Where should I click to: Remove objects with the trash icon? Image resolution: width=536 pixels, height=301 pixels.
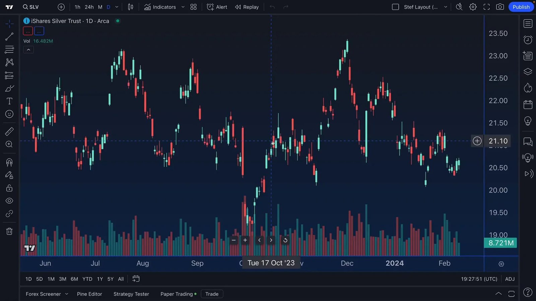pyautogui.click(x=9, y=231)
